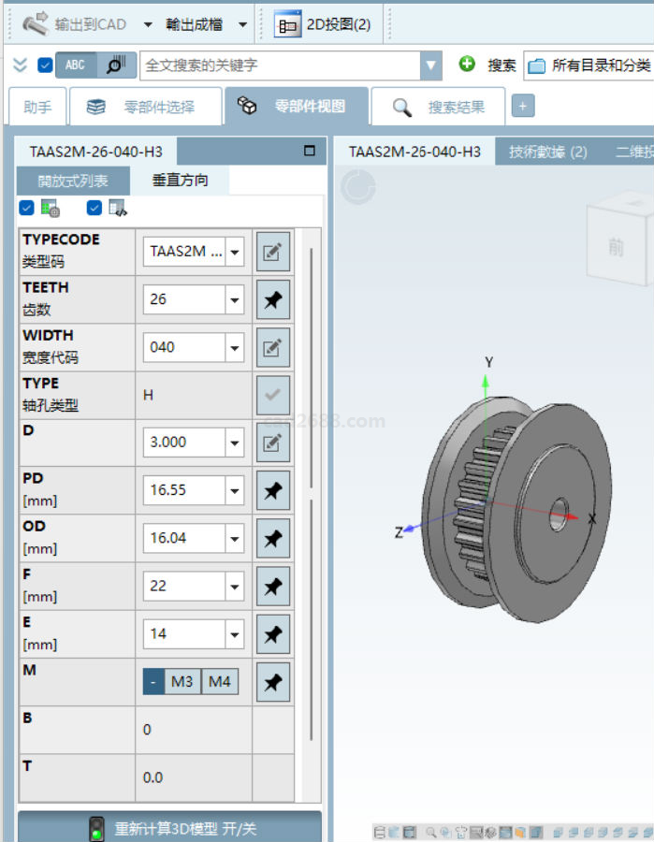The height and width of the screenshot is (842, 654).
Task: Click the pin icon in OD row
Action: click(272, 538)
